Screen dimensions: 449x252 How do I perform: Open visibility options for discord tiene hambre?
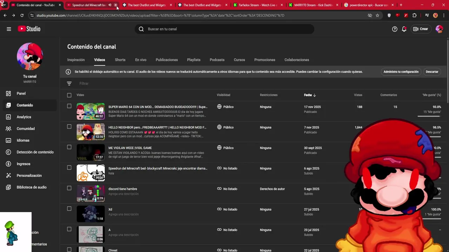tap(227, 189)
